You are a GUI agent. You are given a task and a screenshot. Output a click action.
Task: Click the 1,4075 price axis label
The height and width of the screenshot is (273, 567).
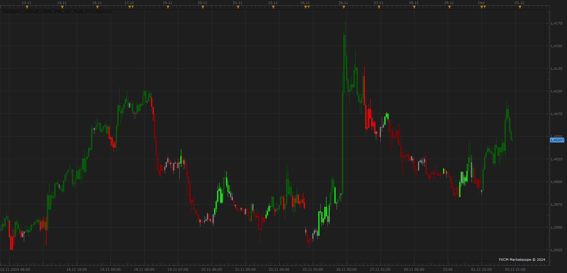click(556, 114)
